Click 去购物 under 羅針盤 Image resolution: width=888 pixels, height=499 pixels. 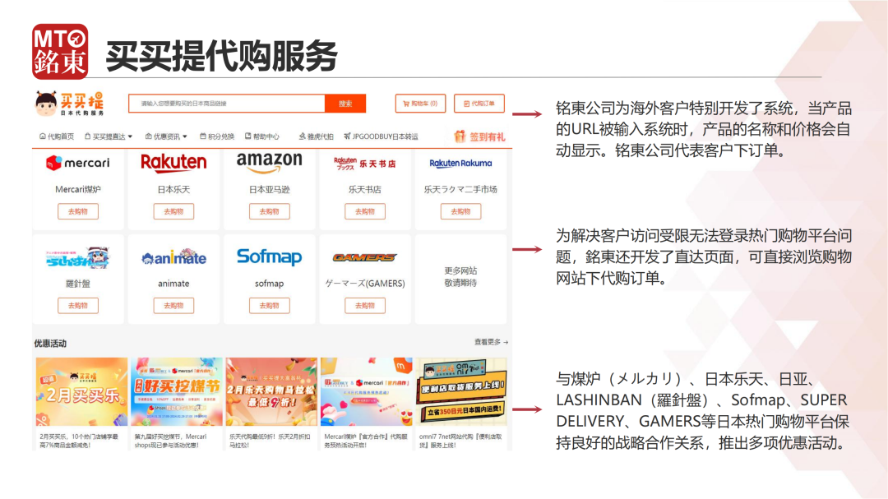coord(77,305)
